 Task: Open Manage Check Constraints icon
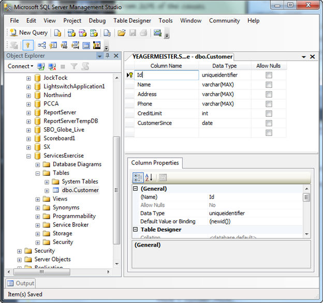[x=86, y=46]
